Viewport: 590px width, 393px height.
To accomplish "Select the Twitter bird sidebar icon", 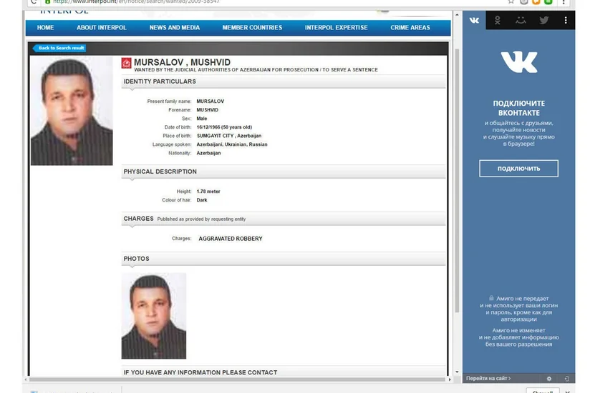I will [543, 20].
